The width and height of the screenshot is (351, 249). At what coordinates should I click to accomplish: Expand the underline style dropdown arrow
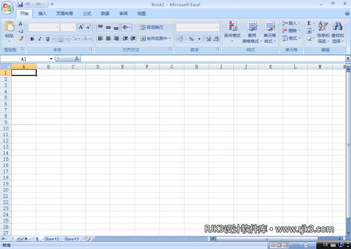pos(53,39)
